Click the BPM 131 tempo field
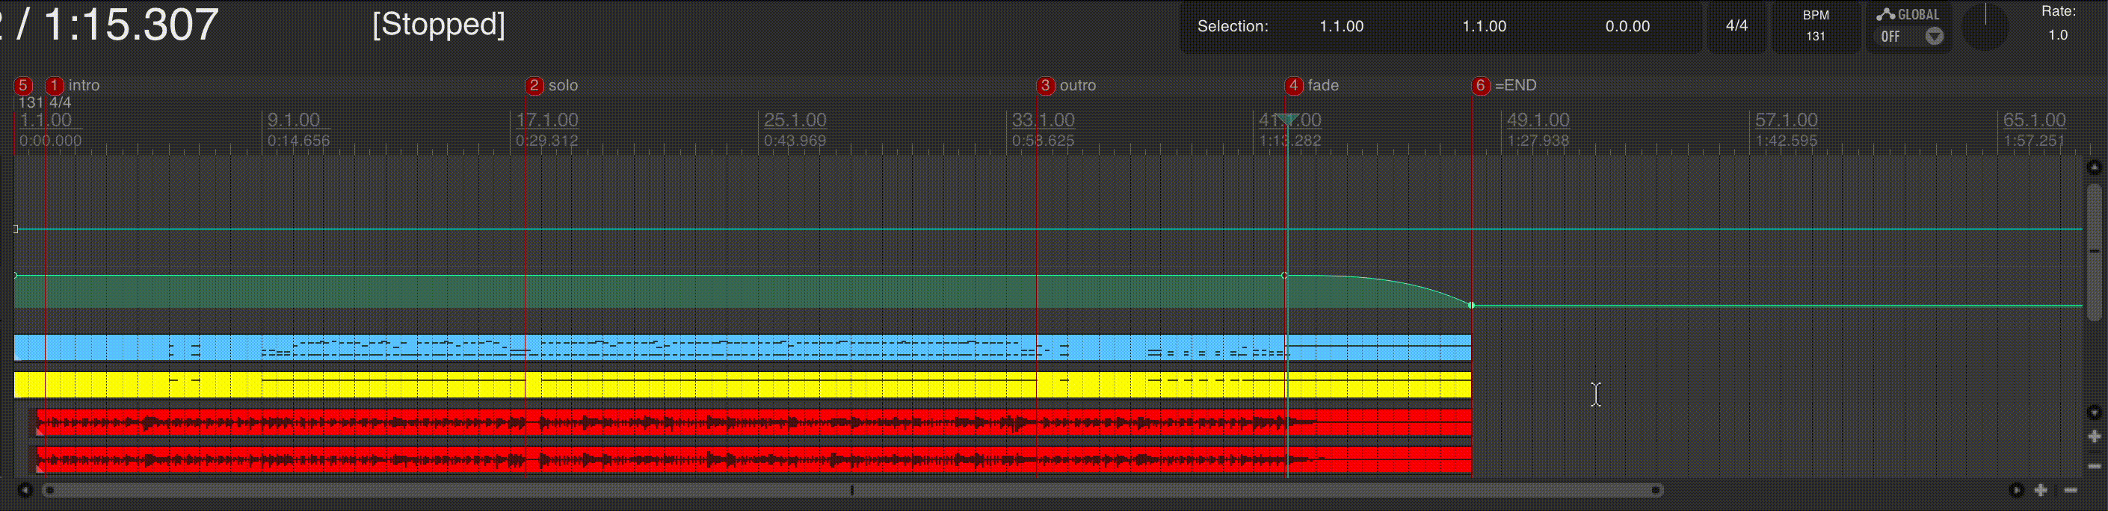2108x511 pixels. (x=1816, y=26)
